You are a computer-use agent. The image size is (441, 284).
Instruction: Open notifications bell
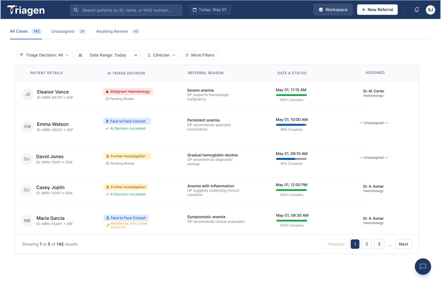pyautogui.click(x=417, y=10)
